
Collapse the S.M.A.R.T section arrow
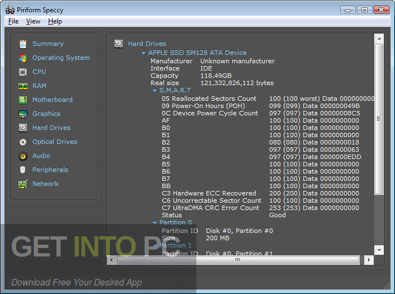pyautogui.click(x=154, y=91)
